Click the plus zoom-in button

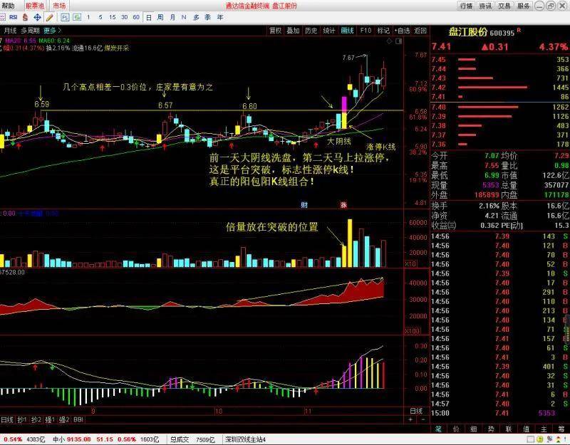coord(411,419)
